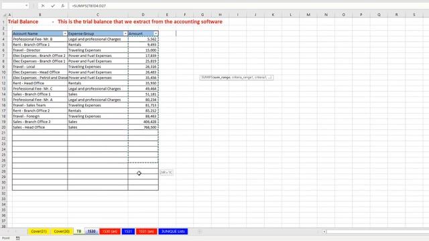Click the horizontal scrollbar left arrow
Image resolution: width=429 pixels, height=241 pixels.
pyautogui.click(x=324, y=232)
